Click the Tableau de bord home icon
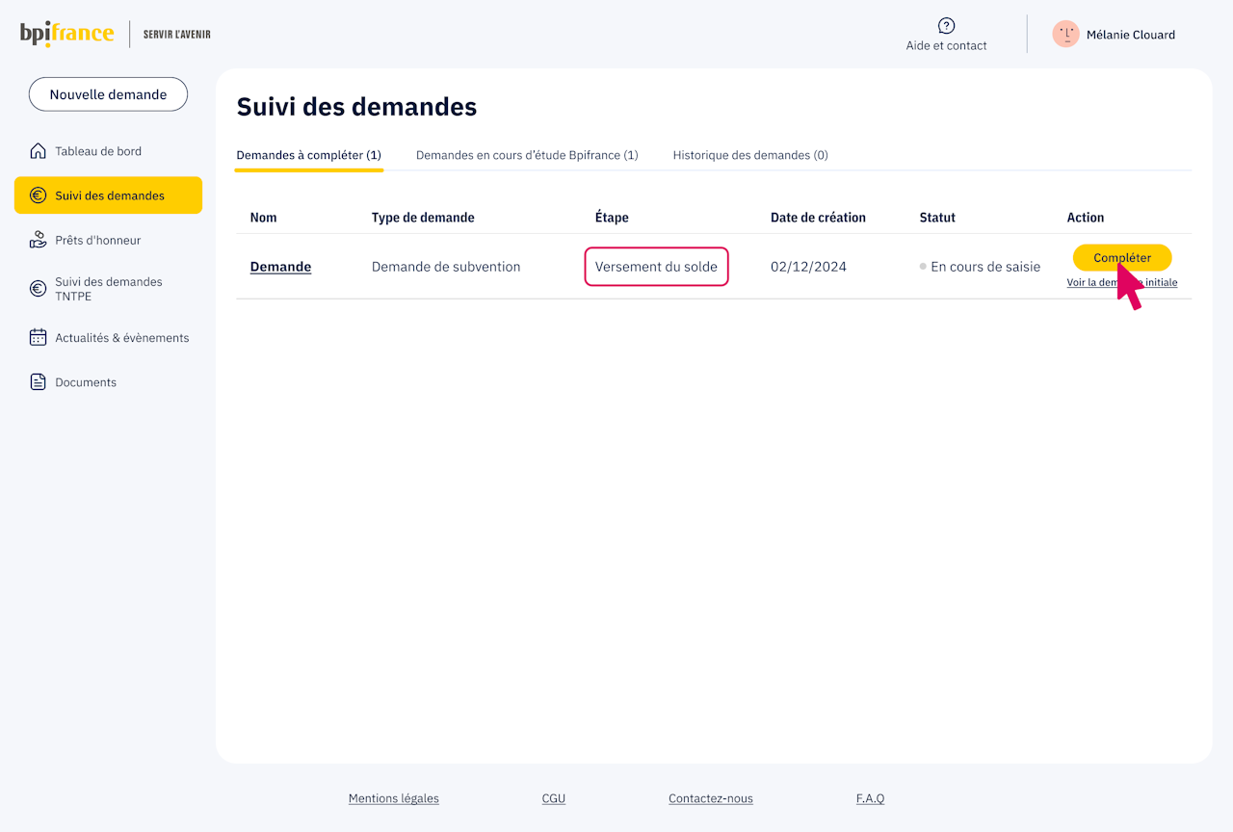Viewport: 1233px width, 832px height. tap(38, 151)
